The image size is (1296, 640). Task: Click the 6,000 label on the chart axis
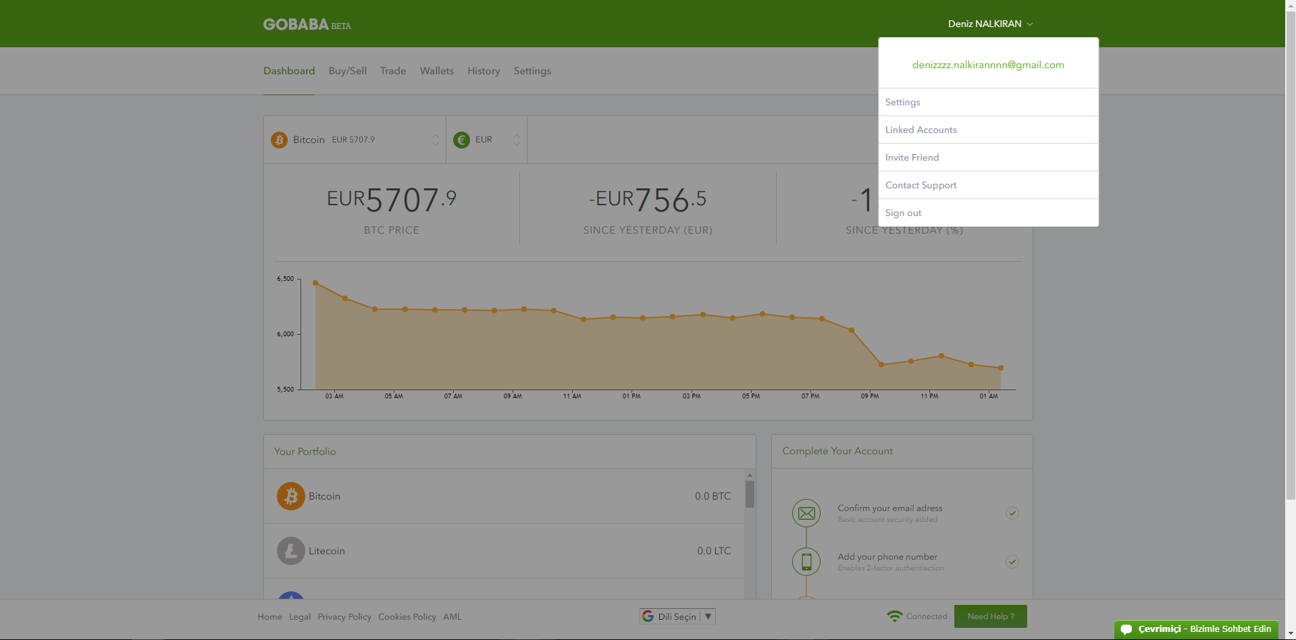tap(285, 334)
